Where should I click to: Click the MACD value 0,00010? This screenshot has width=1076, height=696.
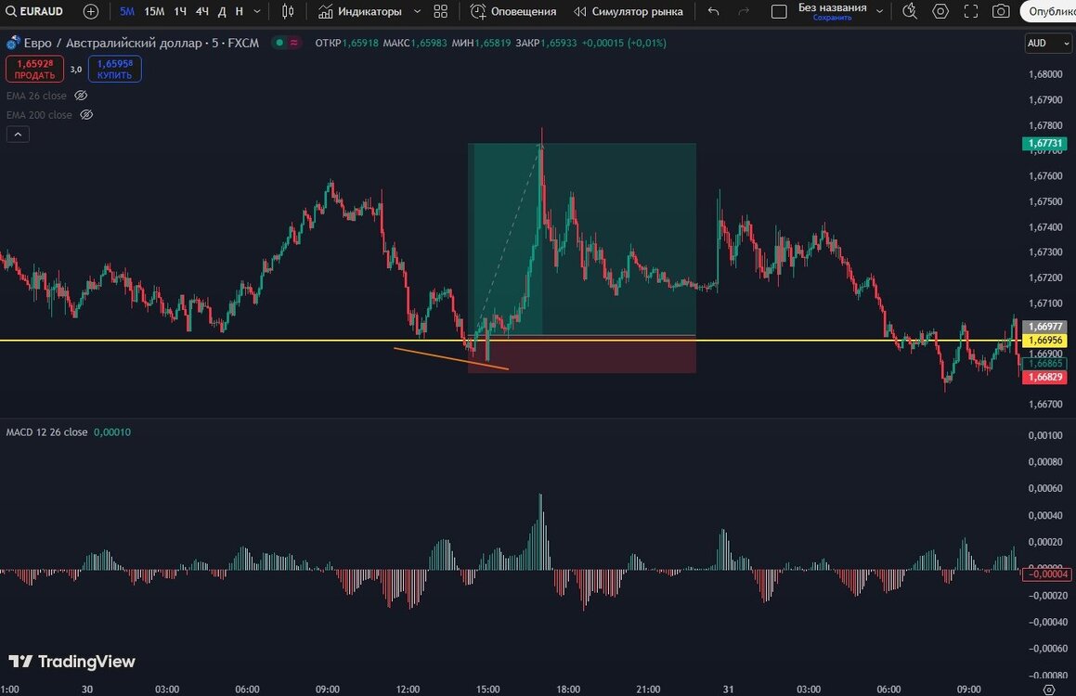(111, 432)
